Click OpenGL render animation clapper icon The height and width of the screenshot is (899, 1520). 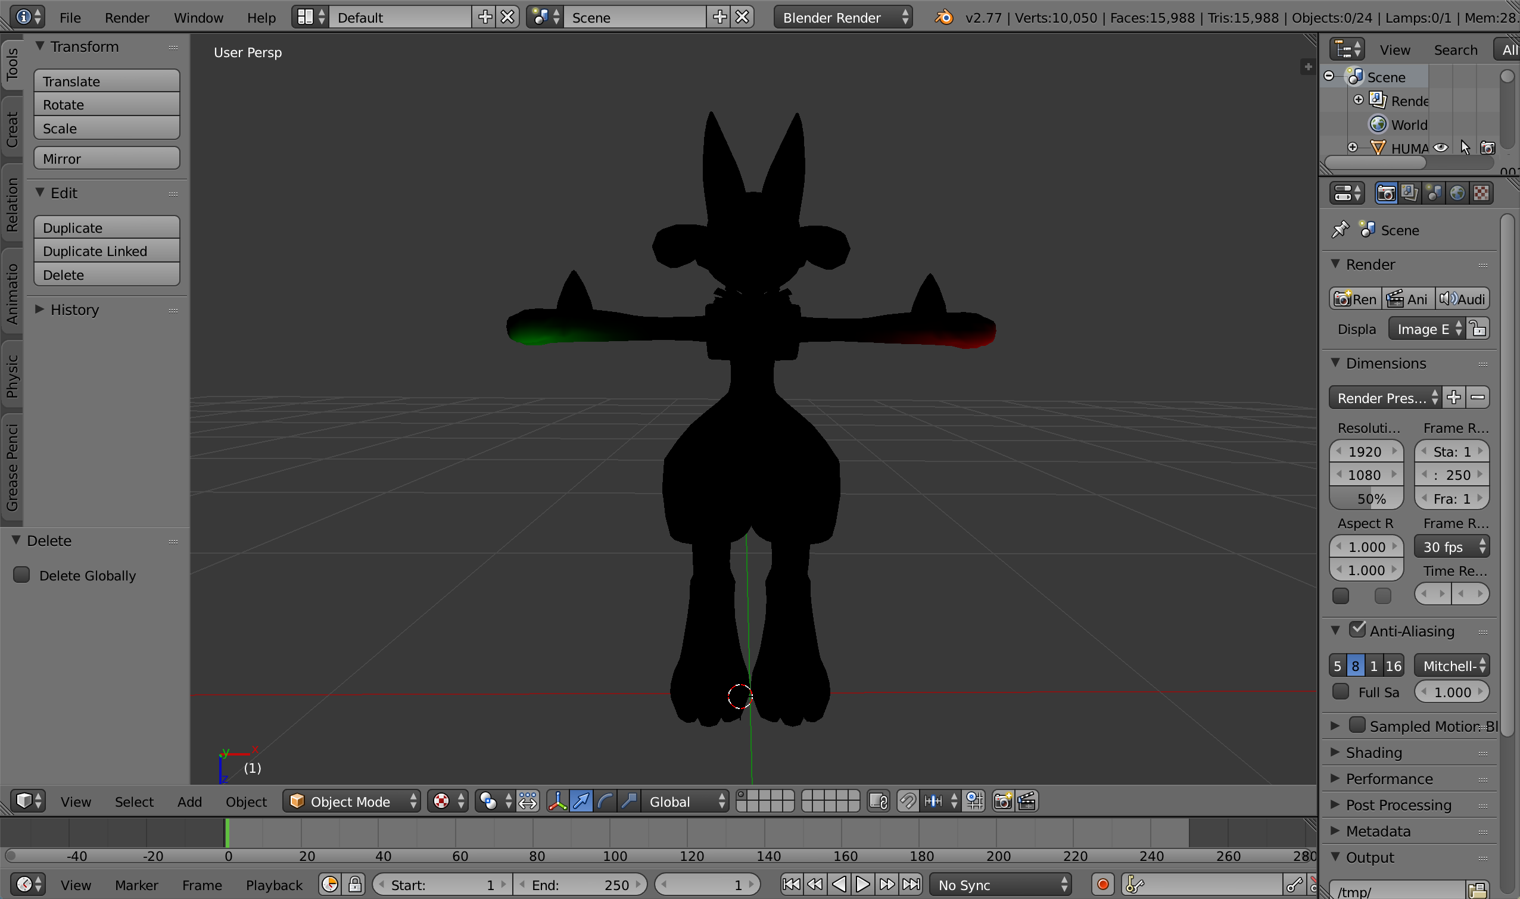(1027, 801)
